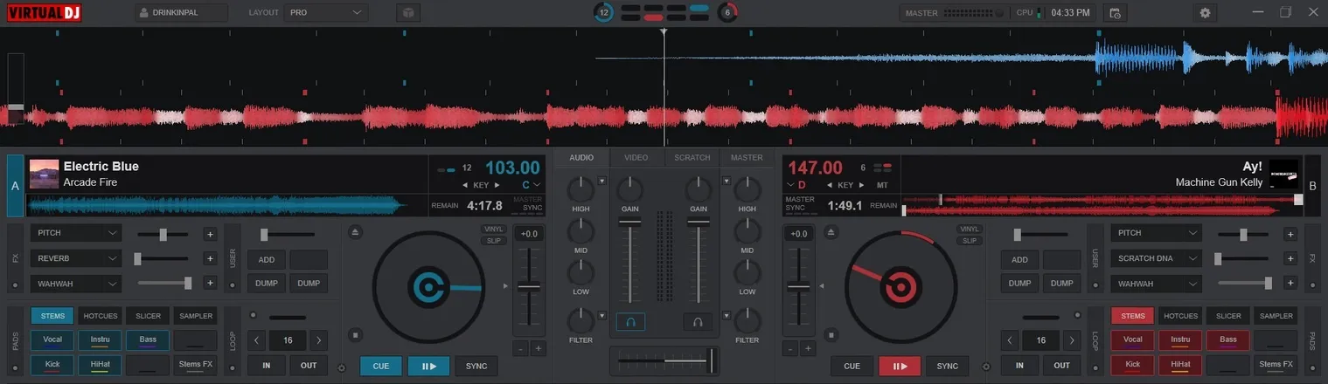This screenshot has width=1328, height=384.
Task: Click plus next to deck B SCRATCH DNA
Action: [x=1290, y=258]
